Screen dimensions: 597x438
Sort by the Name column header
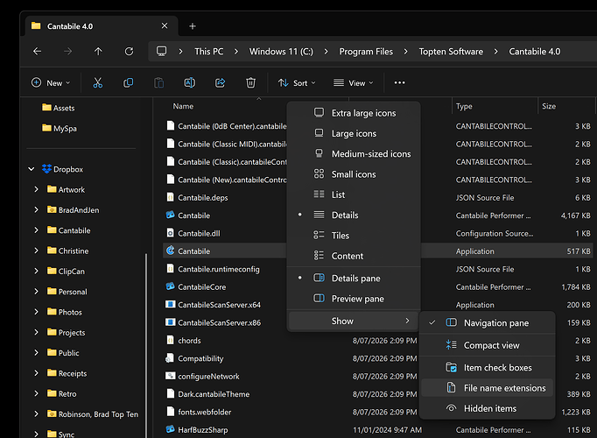pos(183,106)
